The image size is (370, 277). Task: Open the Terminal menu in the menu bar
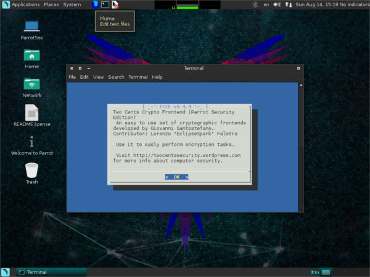point(138,77)
